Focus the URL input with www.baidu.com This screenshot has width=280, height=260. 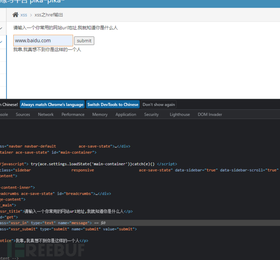click(43, 40)
